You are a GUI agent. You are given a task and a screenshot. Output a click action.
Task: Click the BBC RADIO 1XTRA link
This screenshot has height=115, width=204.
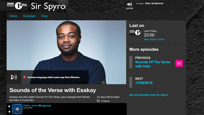(x=154, y=40)
